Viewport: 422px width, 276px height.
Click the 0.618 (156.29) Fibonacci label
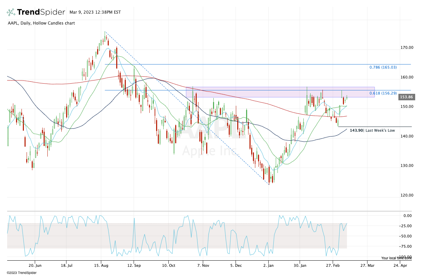[383, 93]
